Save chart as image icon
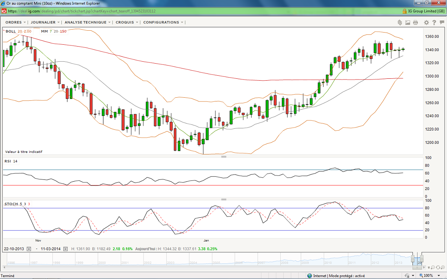The image size is (447, 279). (408, 22)
